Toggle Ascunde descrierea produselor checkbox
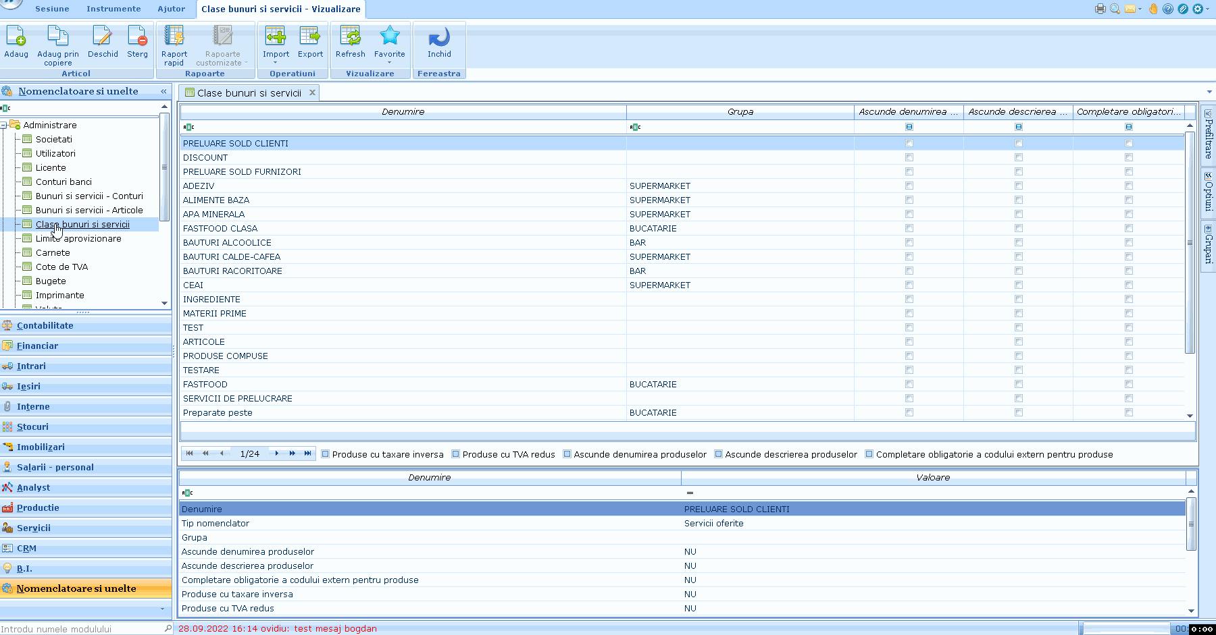 tap(719, 454)
